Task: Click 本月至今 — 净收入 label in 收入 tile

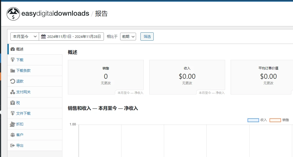Action: (212, 92)
